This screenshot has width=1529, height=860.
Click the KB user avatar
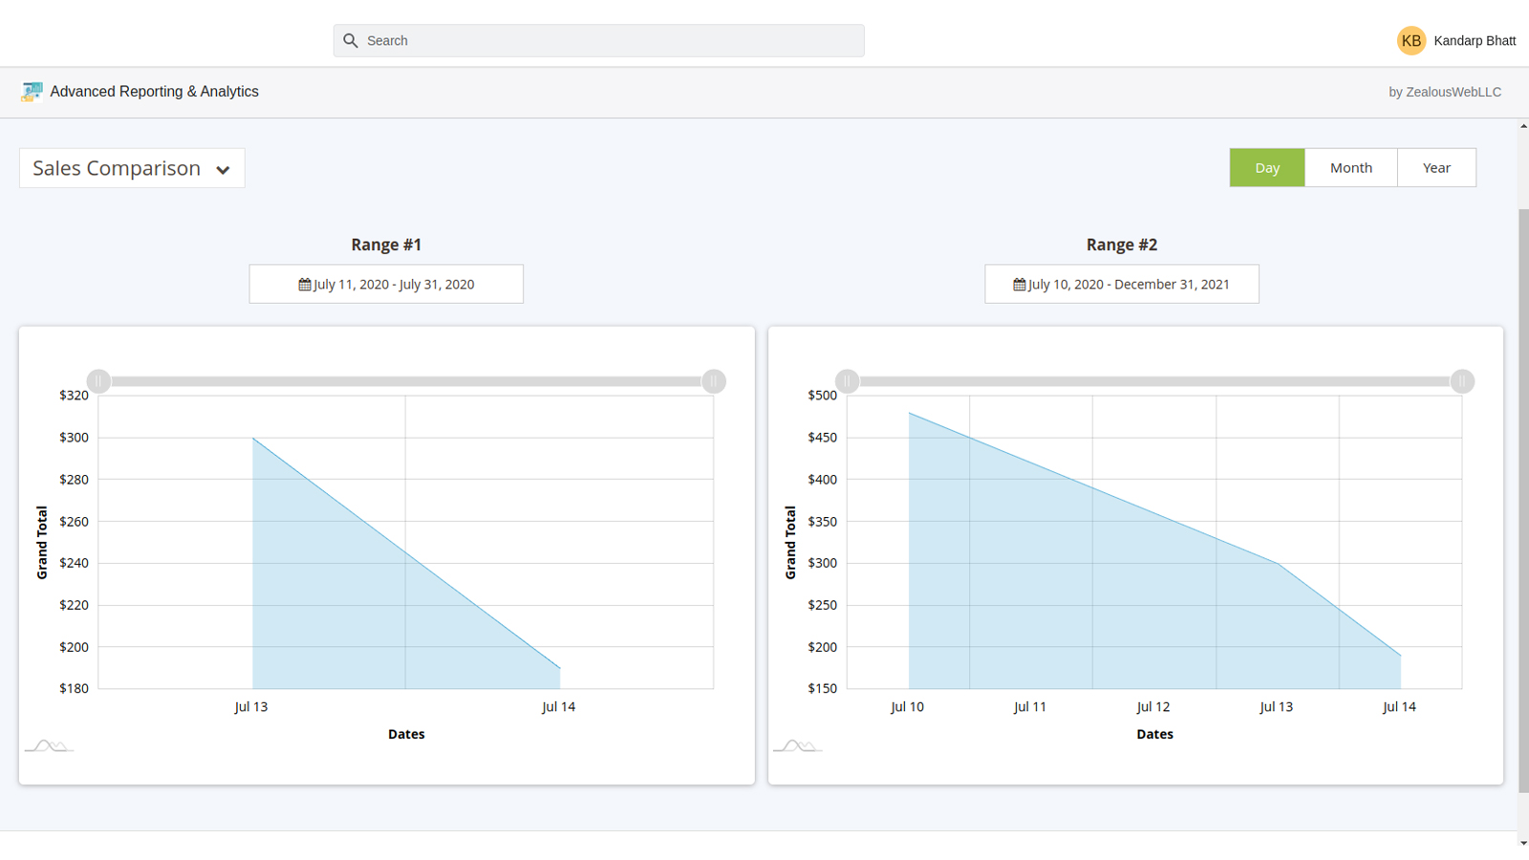coord(1411,41)
